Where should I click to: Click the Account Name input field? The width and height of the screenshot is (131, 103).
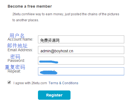point(81,39)
